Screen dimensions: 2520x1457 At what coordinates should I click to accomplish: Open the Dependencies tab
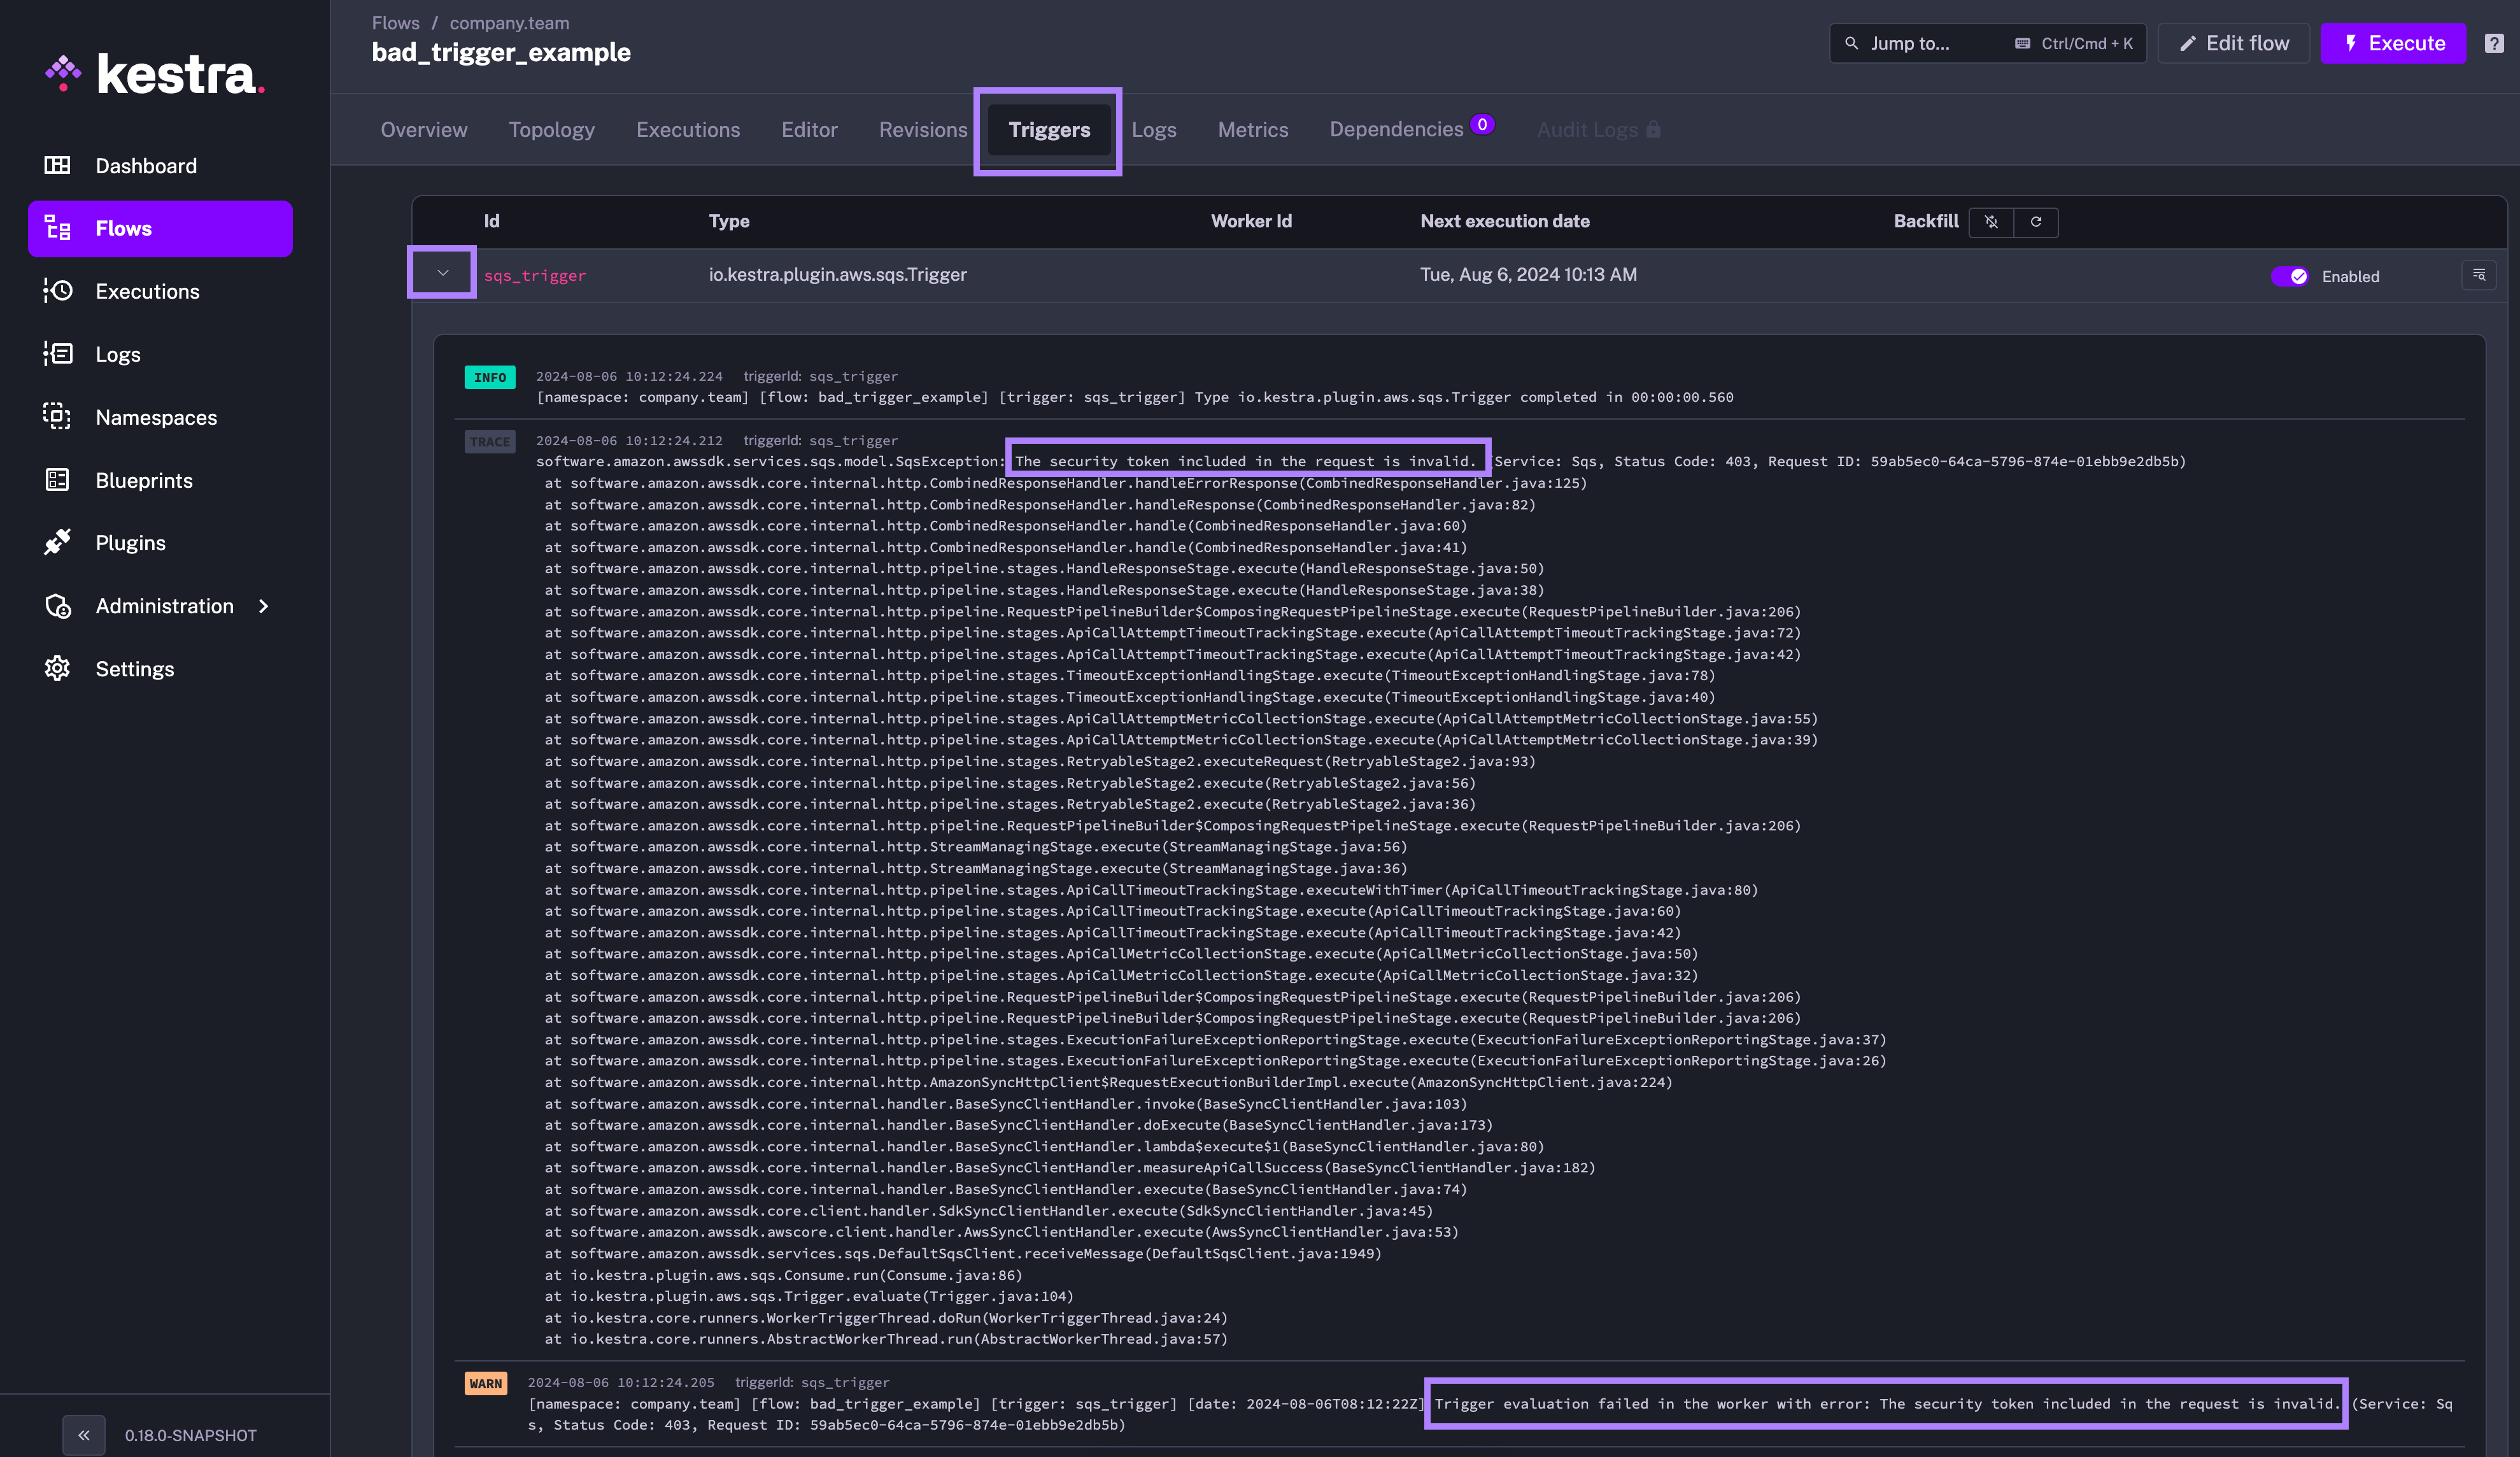[1396, 130]
